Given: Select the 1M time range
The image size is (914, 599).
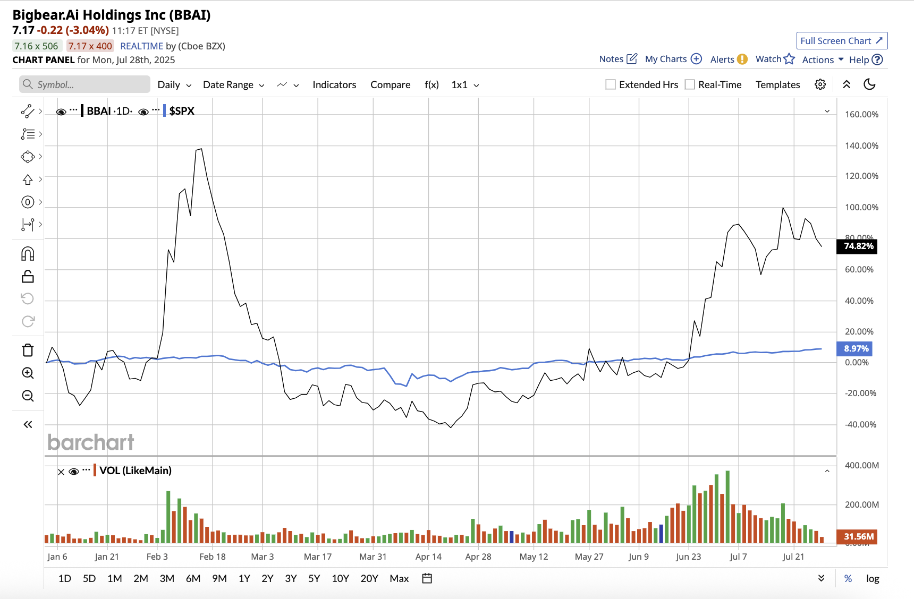Looking at the screenshot, I should pos(115,578).
